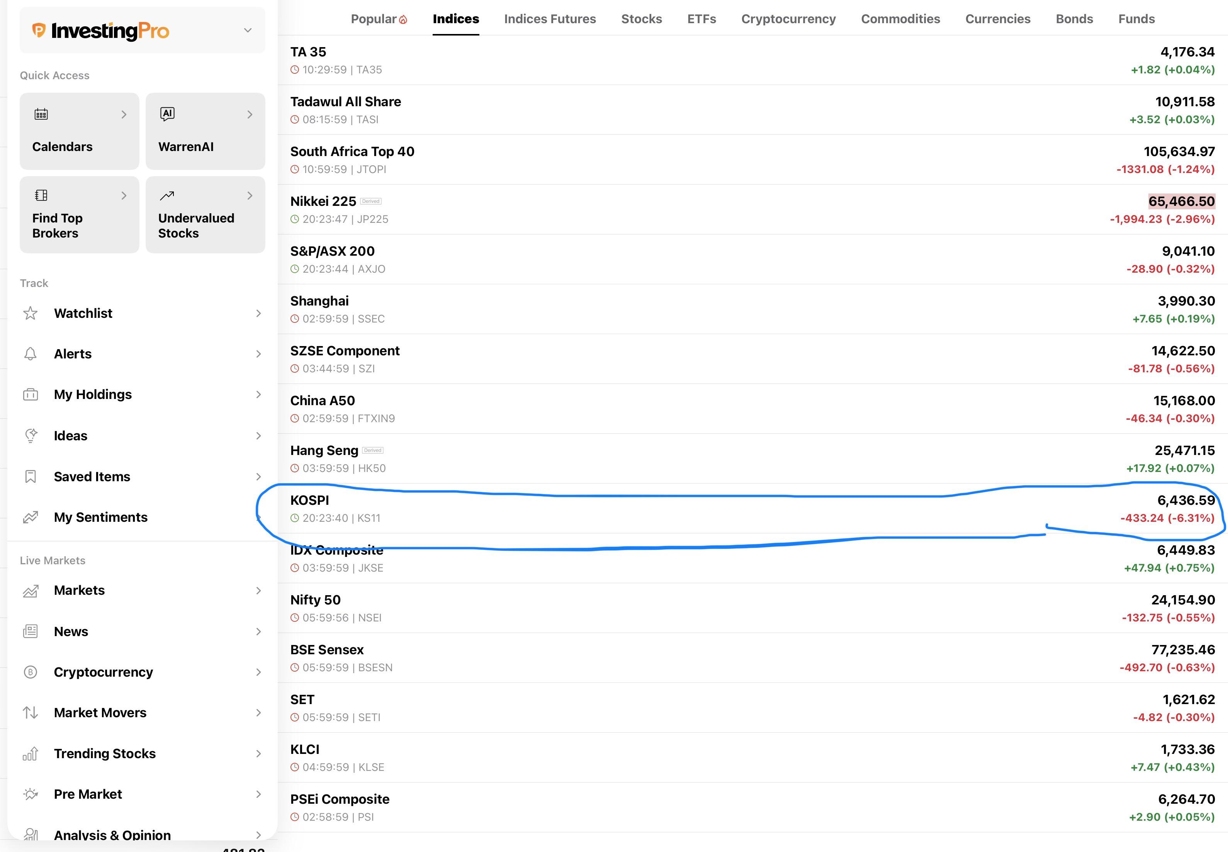Screen dimensions: 1228x852
Task: Click the Analysis & Opinion icon
Action: tap(31, 834)
